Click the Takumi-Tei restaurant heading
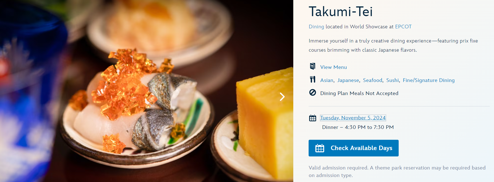The height and width of the screenshot is (182, 494). click(341, 12)
